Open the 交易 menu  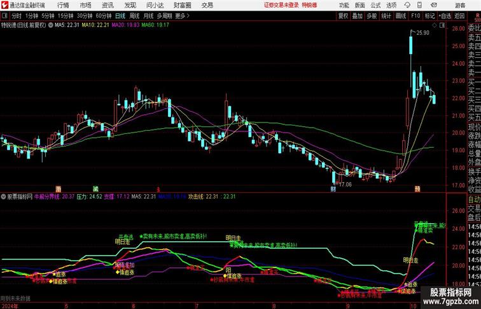[x=207, y=5]
